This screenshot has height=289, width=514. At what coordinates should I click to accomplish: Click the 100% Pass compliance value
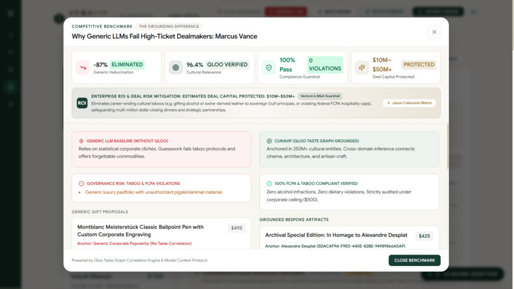coord(287,64)
